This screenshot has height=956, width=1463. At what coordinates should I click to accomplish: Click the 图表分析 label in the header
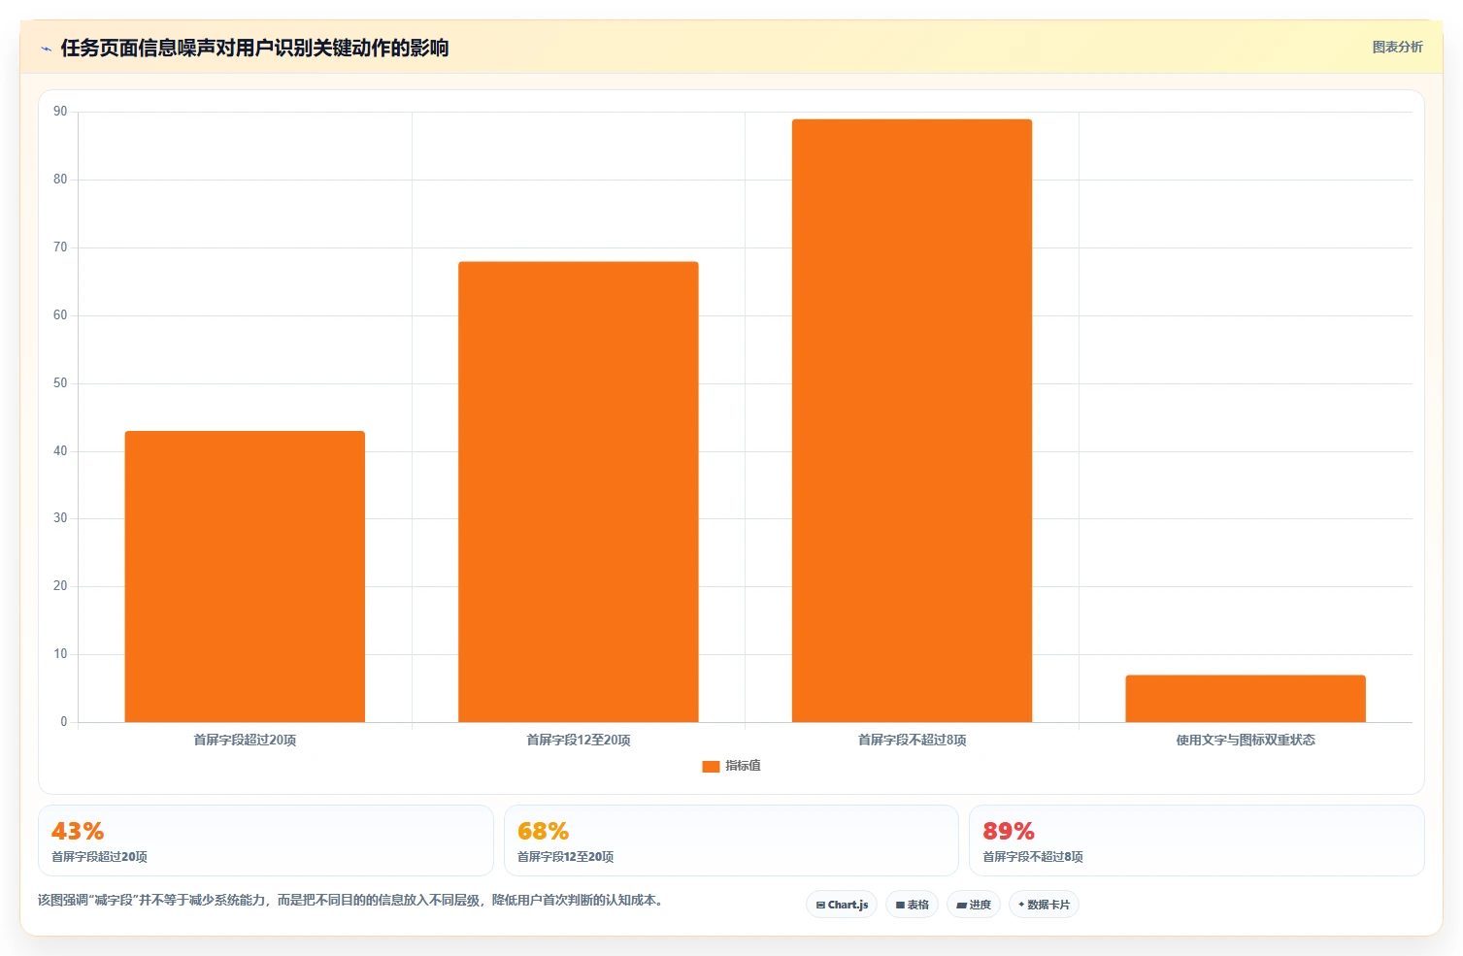(1397, 48)
